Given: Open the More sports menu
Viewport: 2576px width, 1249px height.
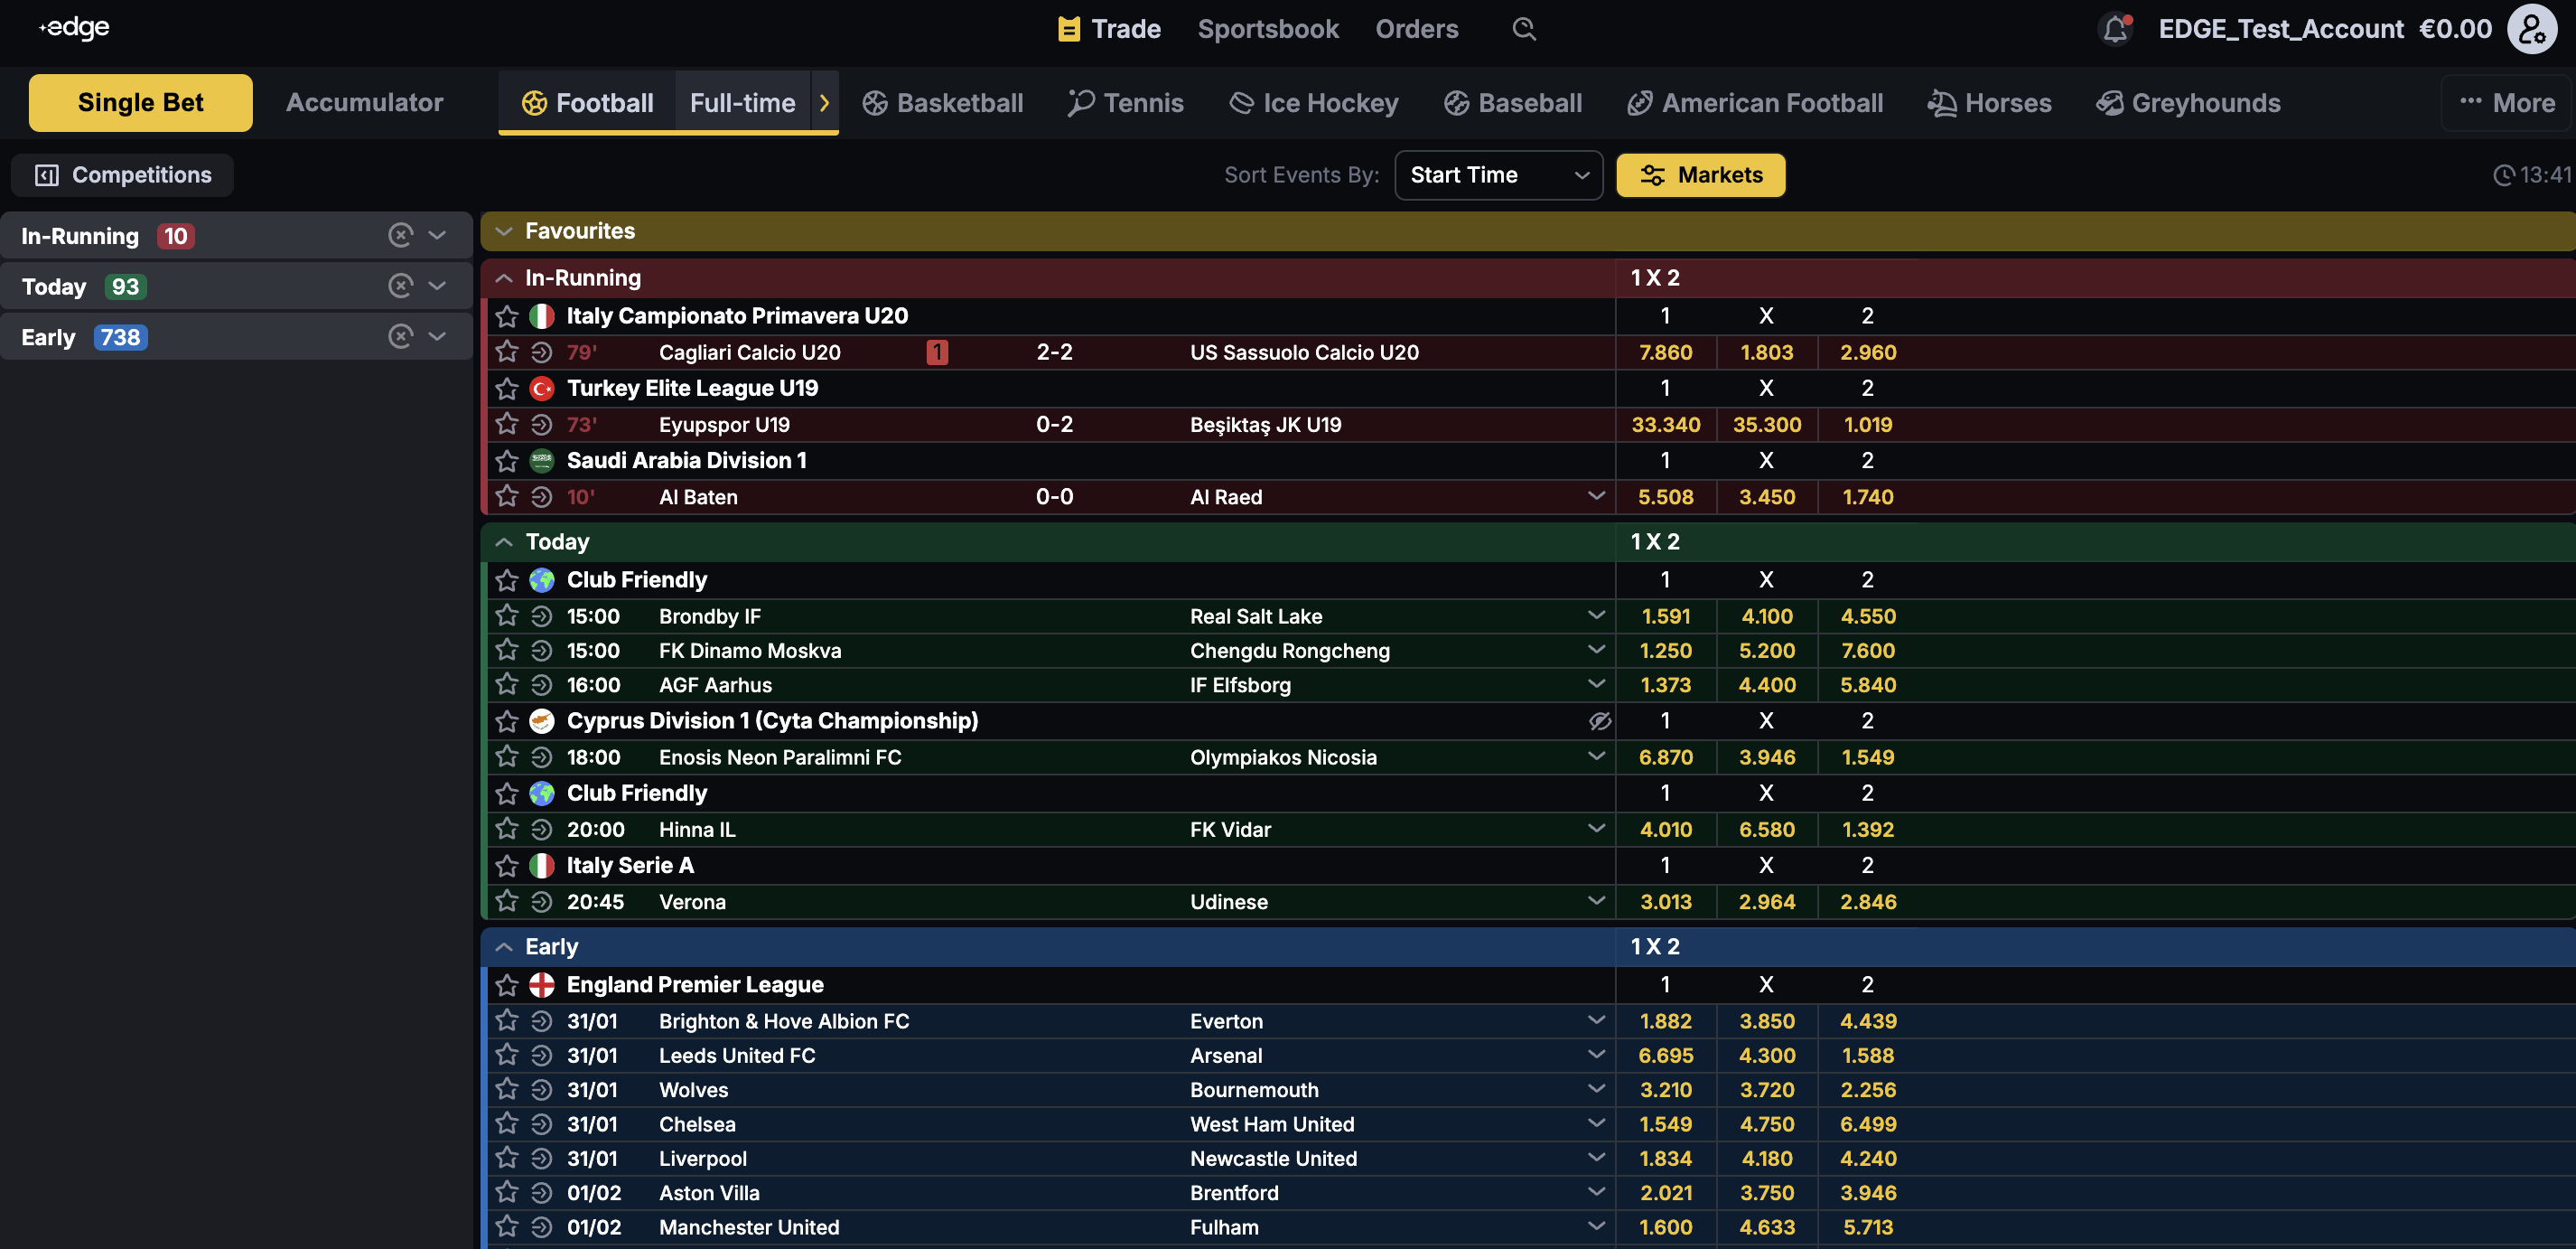Looking at the screenshot, I should tap(2506, 102).
